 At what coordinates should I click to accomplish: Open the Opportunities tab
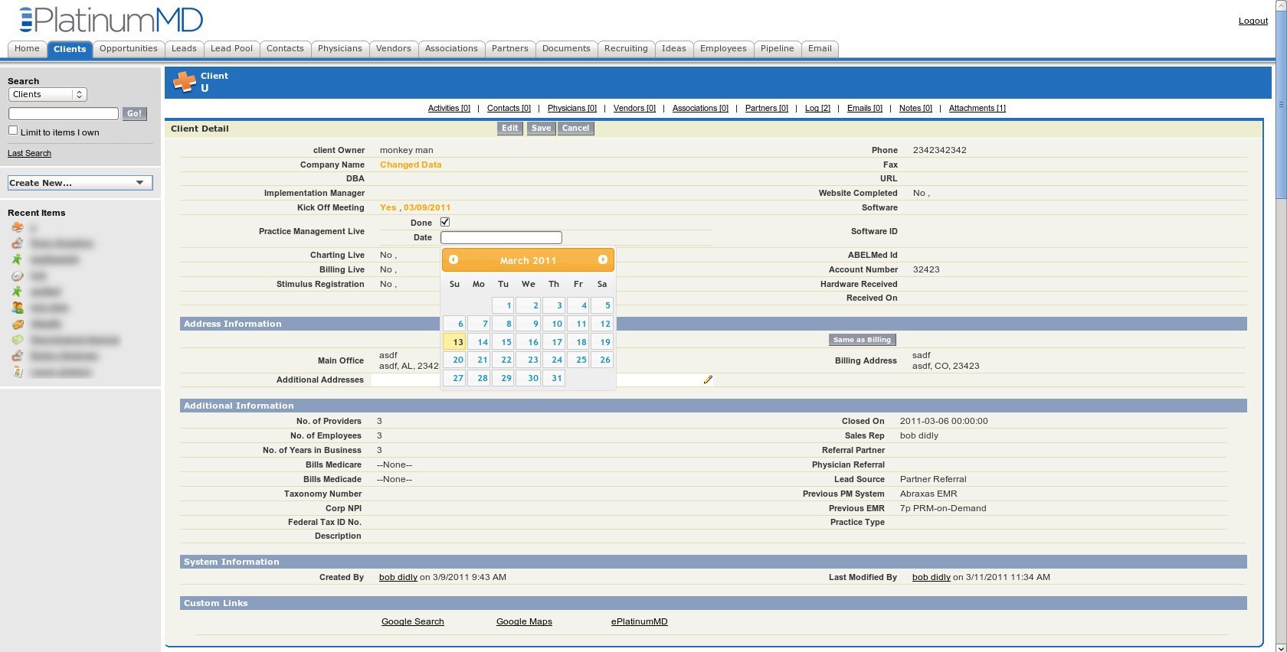click(x=128, y=49)
